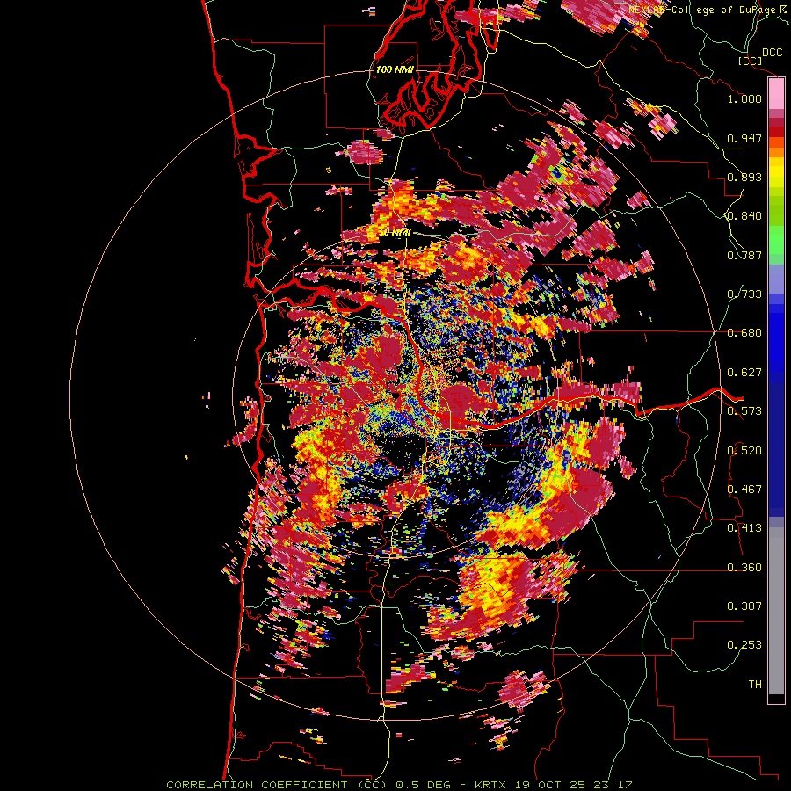Screen dimensions: 791x791
Task: Click the 1.000 legend value
Action: (x=744, y=98)
